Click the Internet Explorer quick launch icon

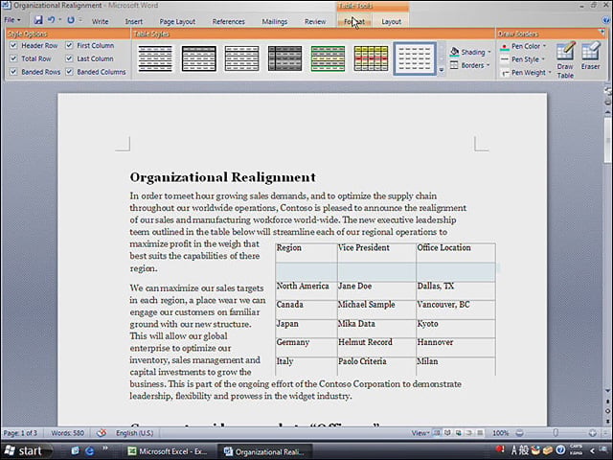pyautogui.click(x=90, y=451)
